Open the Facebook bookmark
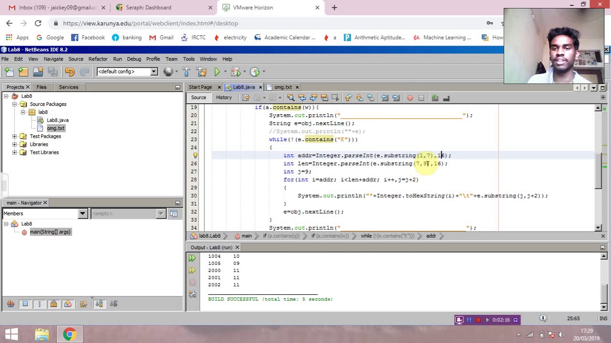 (x=88, y=38)
